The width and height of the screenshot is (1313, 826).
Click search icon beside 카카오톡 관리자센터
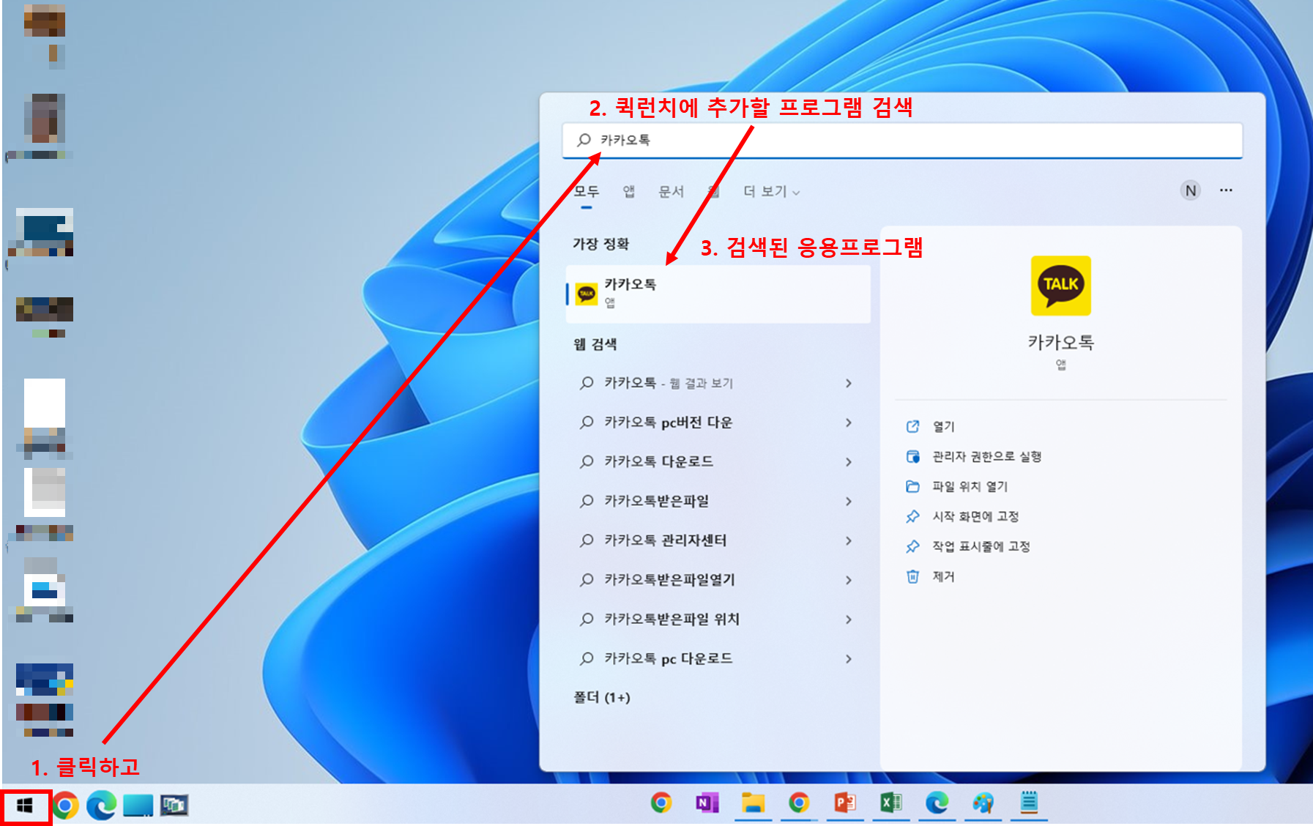(587, 540)
